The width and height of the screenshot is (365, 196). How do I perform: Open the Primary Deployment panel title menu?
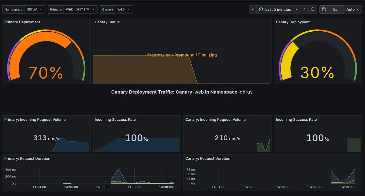22,22
